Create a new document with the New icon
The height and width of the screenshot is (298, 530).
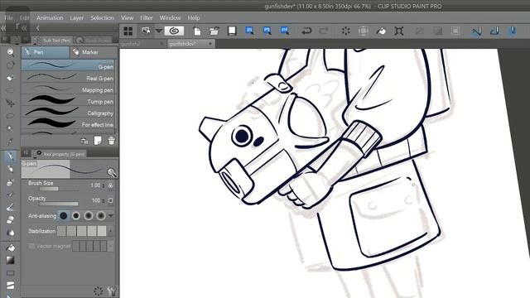click(x=197, y=31)
